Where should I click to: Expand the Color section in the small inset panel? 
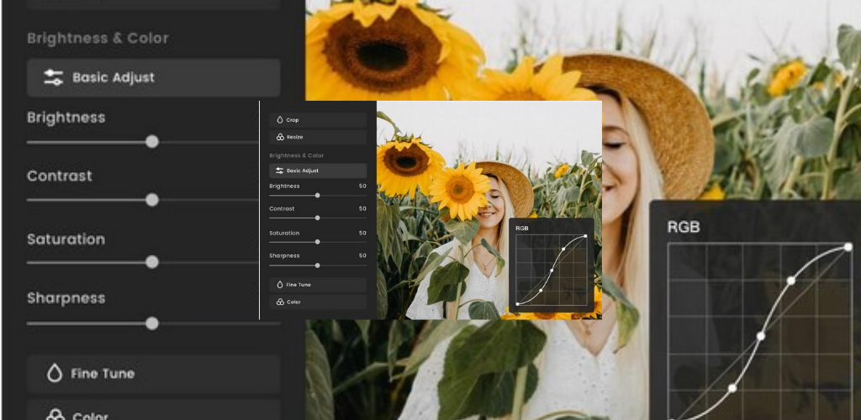(318, 302)
